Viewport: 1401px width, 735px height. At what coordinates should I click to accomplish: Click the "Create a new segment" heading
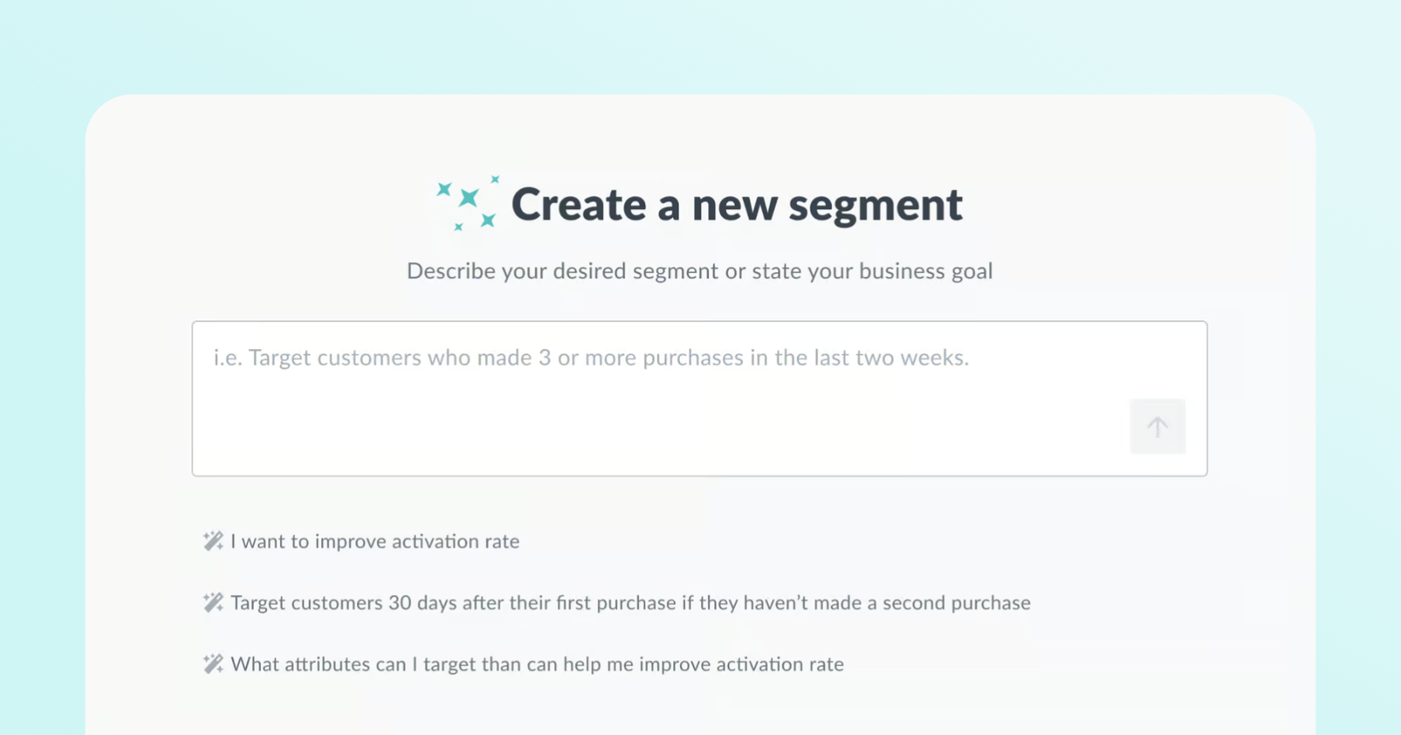tap(736, 205)
